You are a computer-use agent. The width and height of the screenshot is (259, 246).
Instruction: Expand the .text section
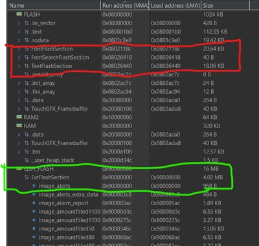[x=19, y=32]
